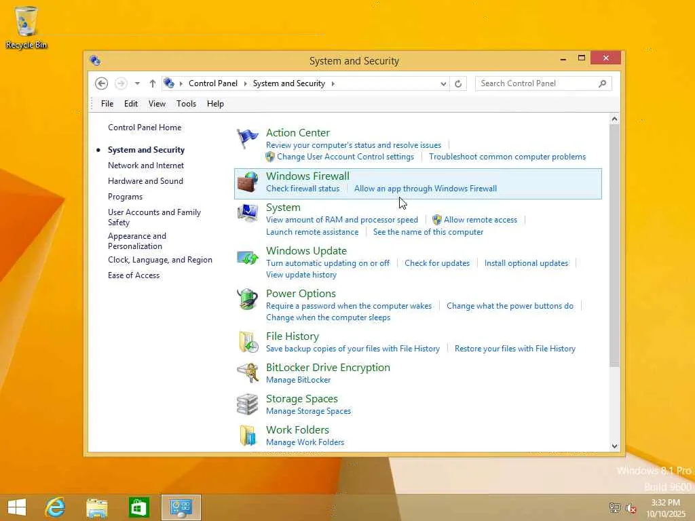The width and height of the screenshot is (695, 521).
Task: Go to Control Panel Home
Action: click(145, 128)
